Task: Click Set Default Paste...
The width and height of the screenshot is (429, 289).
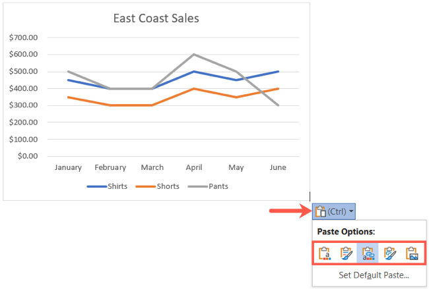Action: click(374, 275)
